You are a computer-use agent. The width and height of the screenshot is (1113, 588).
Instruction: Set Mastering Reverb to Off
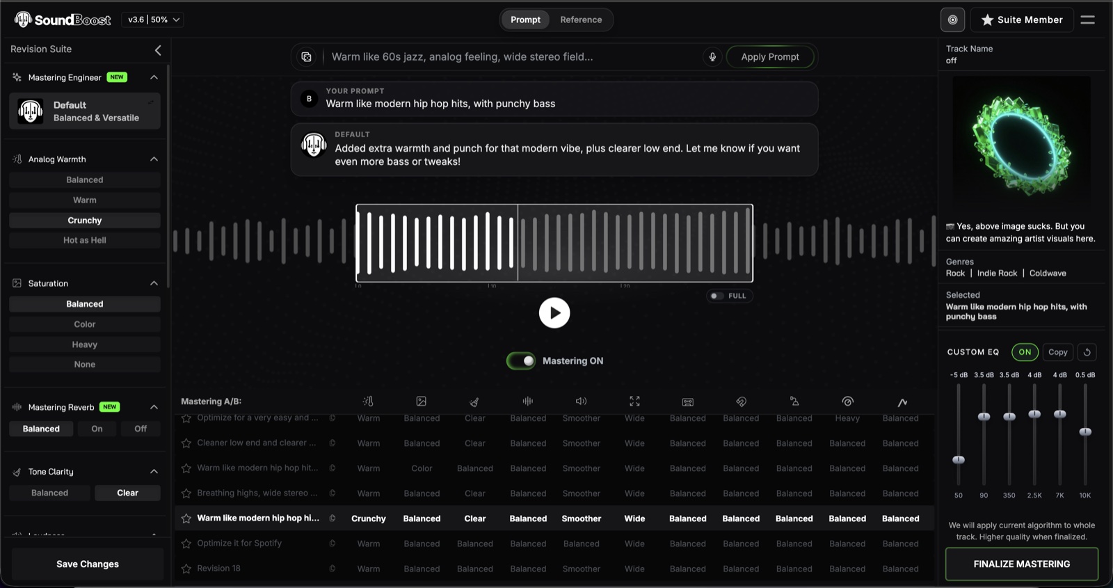[141, 429]
